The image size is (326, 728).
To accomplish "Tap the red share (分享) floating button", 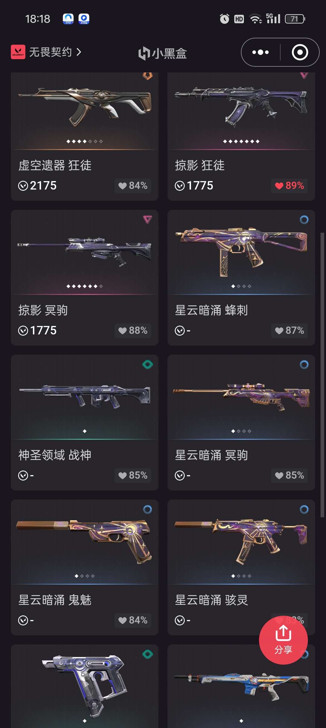I will click(x=283, y=640).
